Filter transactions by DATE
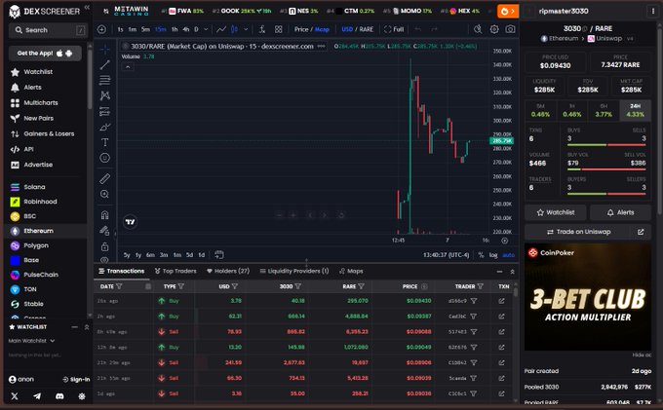Image resolution: width=663 pixels, height=410 pixels. click(119, 286)
